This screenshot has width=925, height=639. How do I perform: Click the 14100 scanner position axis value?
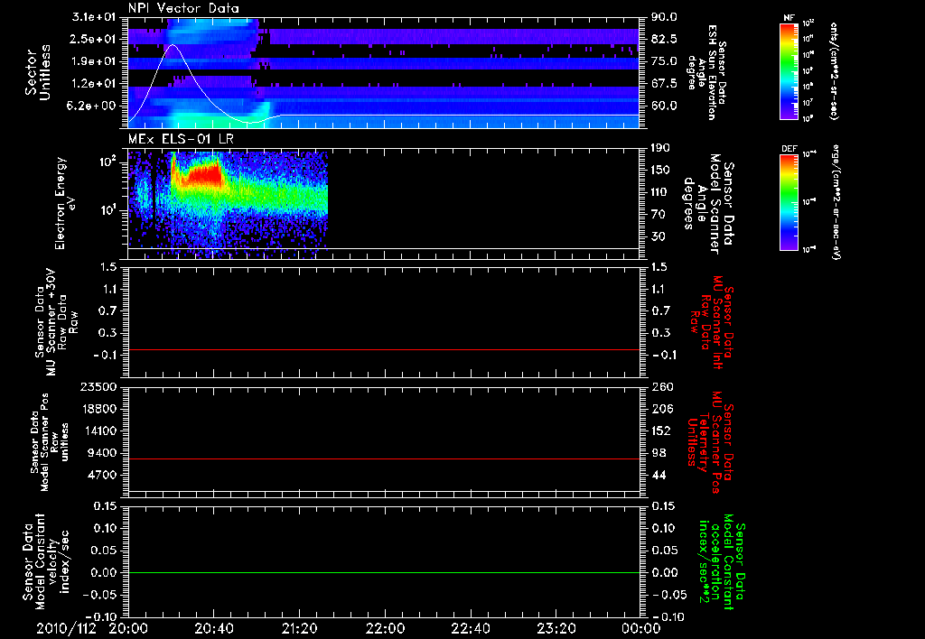(x=98, y=431)
